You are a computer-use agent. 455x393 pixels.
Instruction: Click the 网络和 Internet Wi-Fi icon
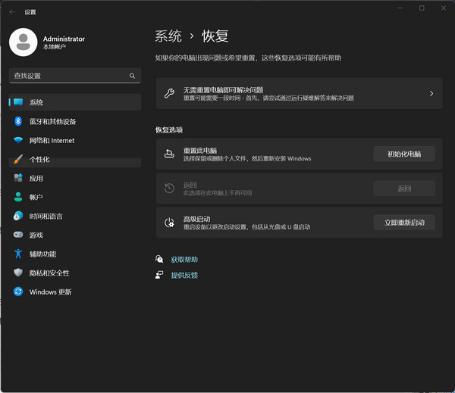coord(18,140)
